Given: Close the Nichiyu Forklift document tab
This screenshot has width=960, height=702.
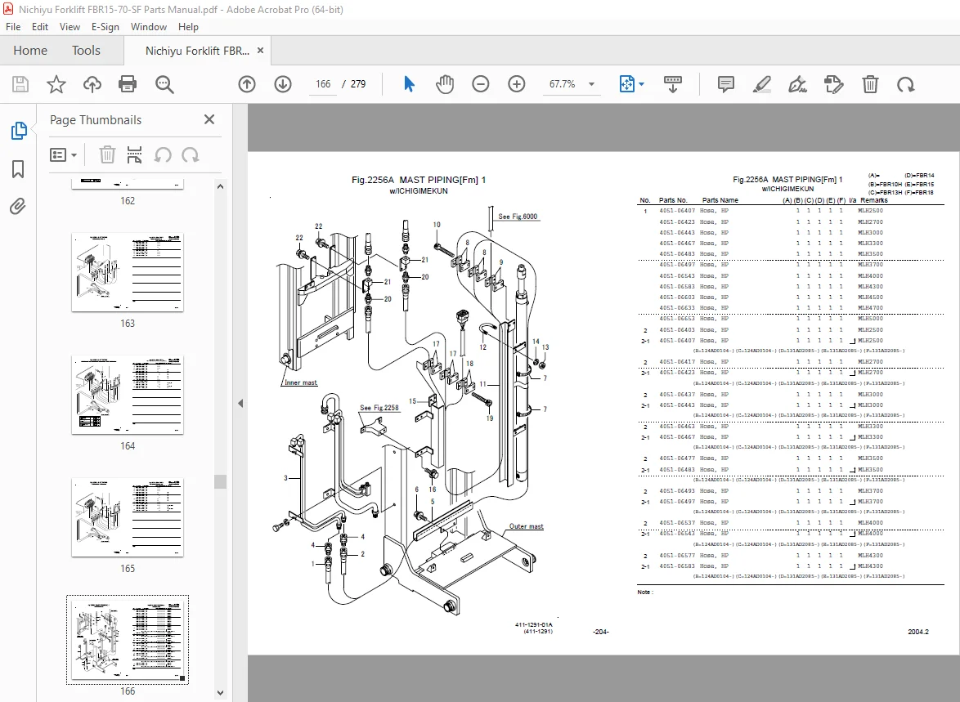Looking at the screenshot, I should 260,50.
